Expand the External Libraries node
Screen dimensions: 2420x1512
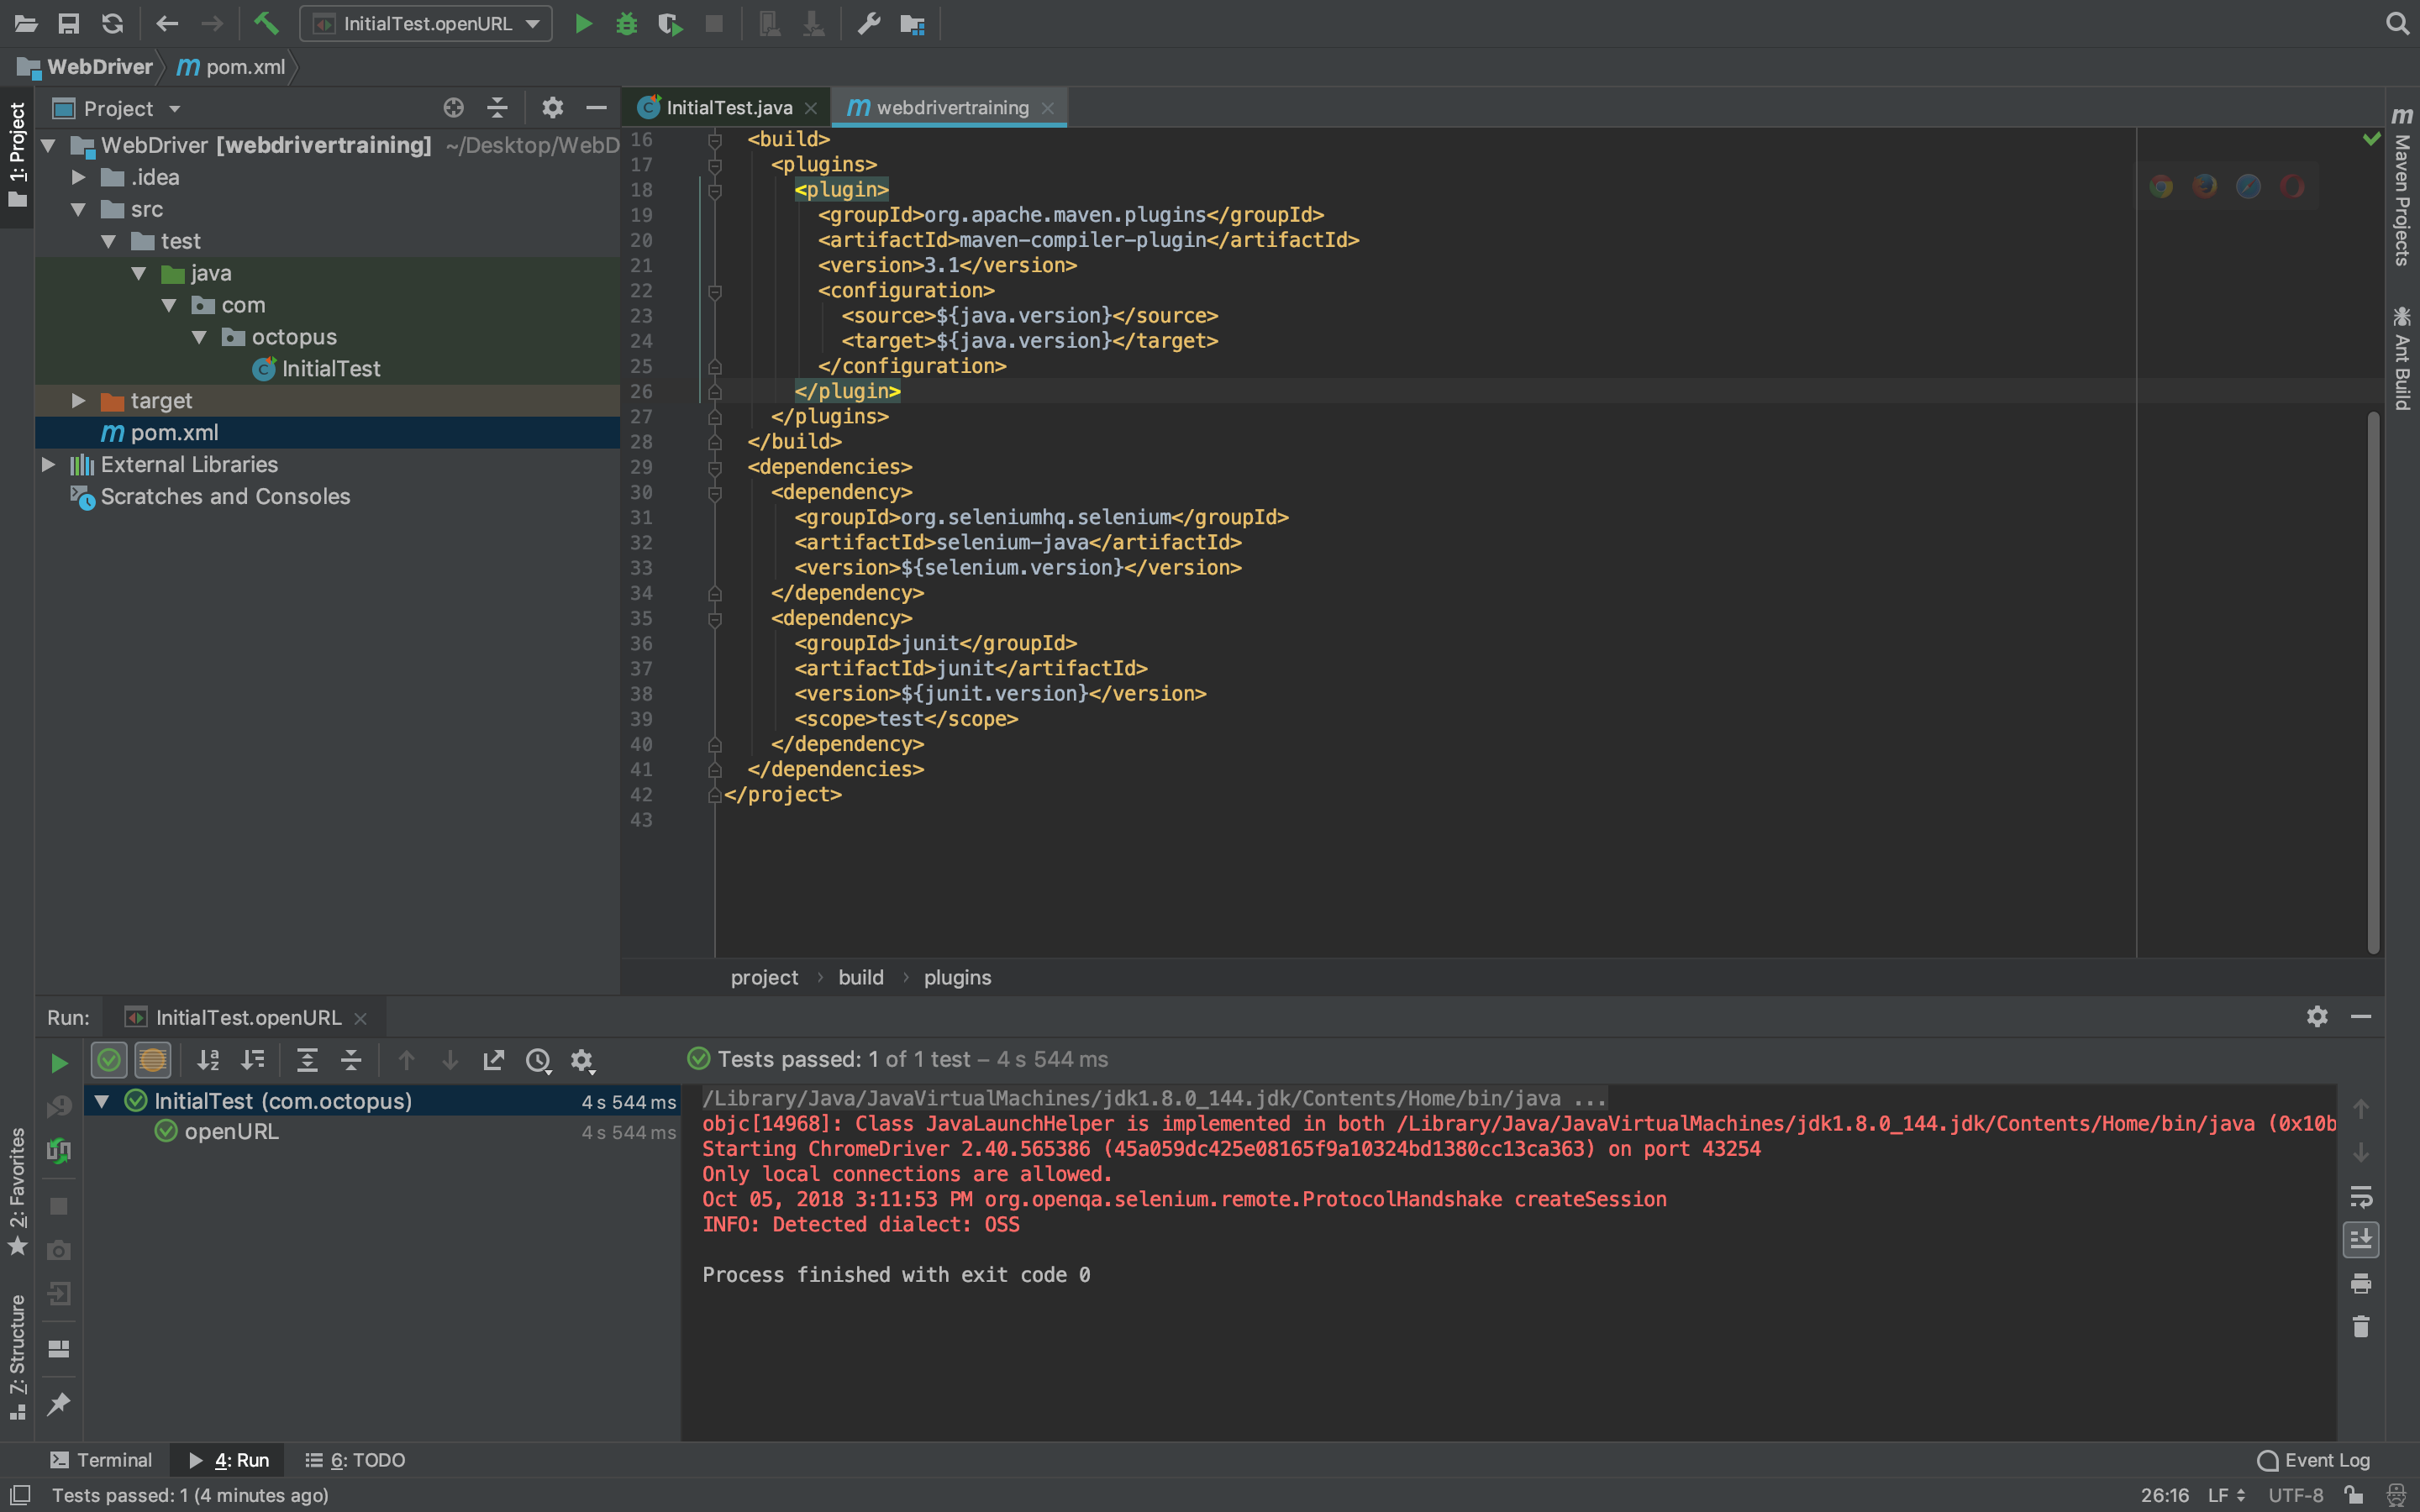coord(48,465)
